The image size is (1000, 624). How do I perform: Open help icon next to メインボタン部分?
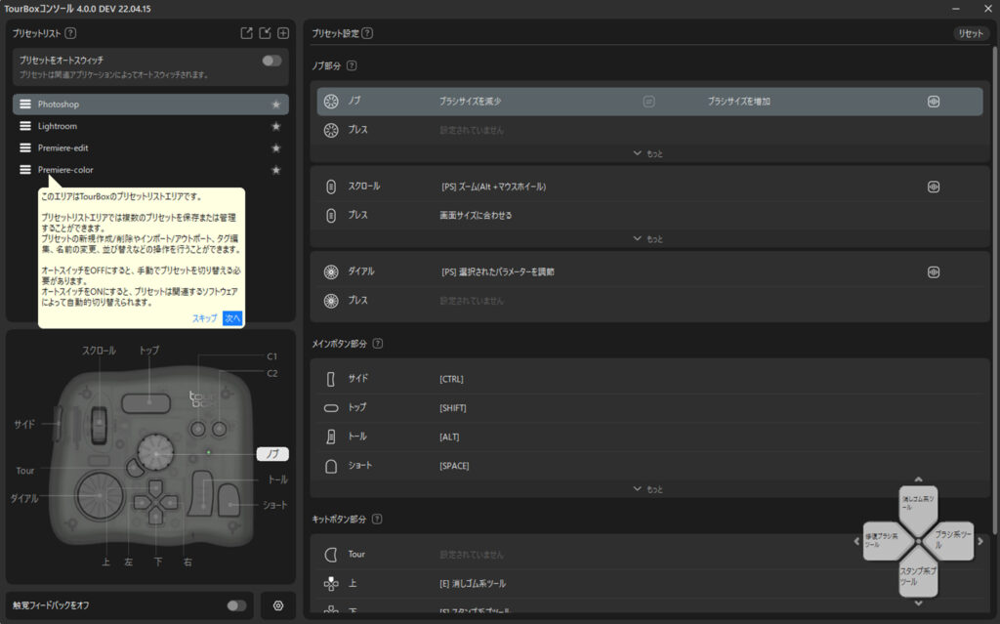tap(378, 344)
